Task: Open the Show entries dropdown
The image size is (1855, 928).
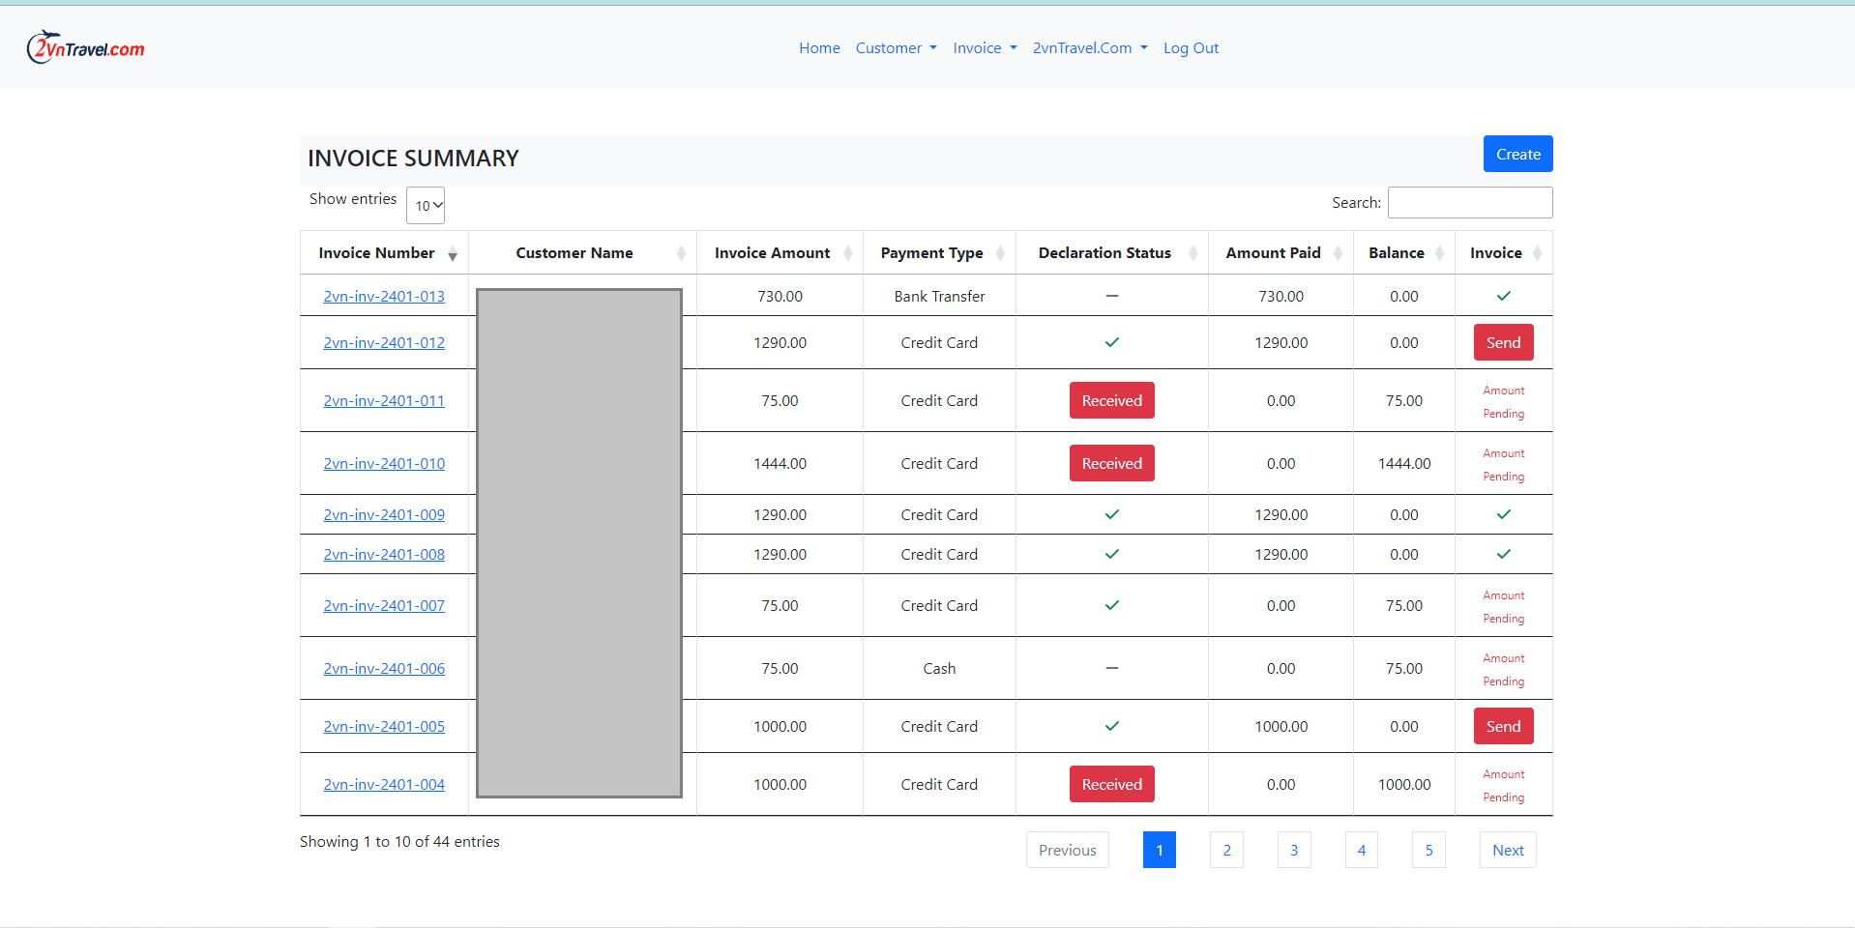Action: [x=425, y=205]
